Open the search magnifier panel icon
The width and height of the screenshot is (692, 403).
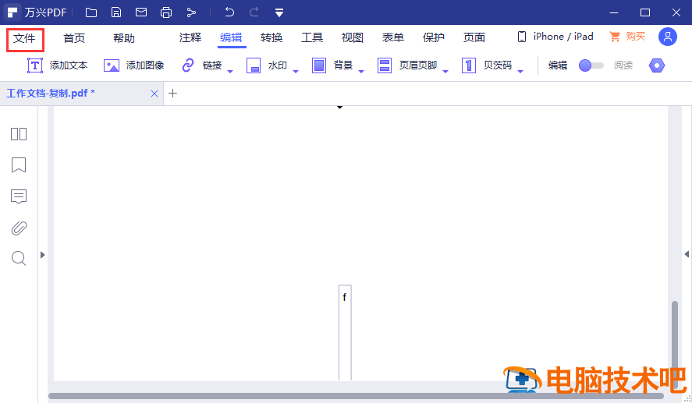[19, 258]
